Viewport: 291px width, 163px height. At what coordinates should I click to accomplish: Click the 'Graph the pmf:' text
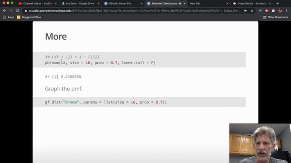(64, 89)
